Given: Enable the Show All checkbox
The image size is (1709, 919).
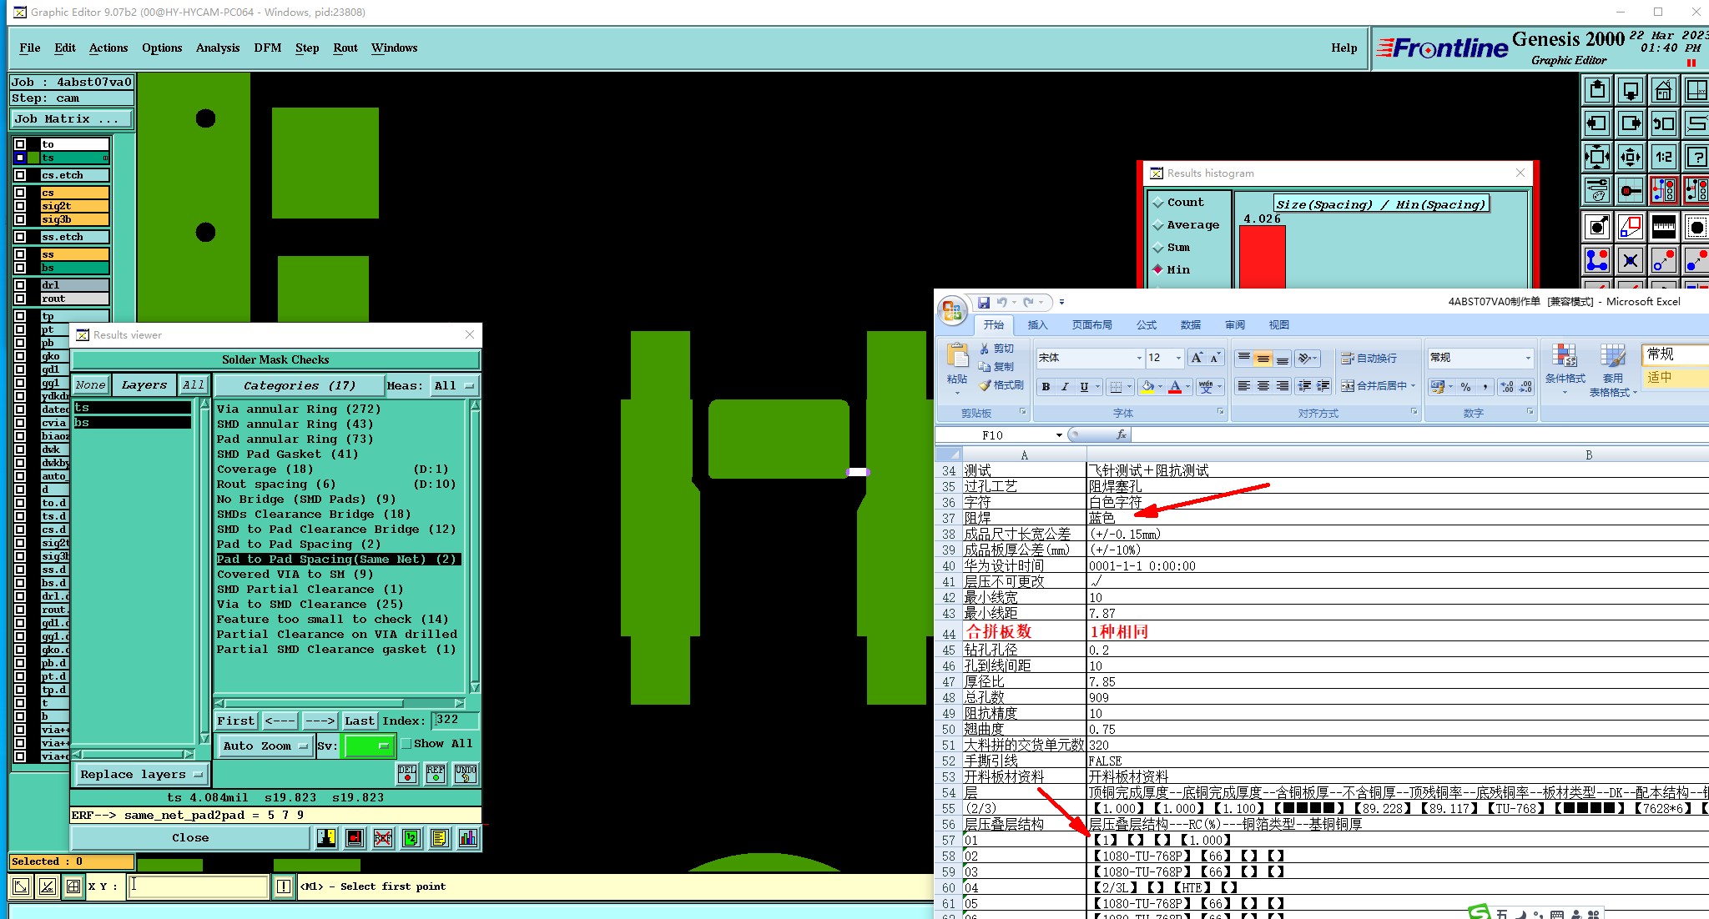Looking at the screenshot, I should coord(406,744).
